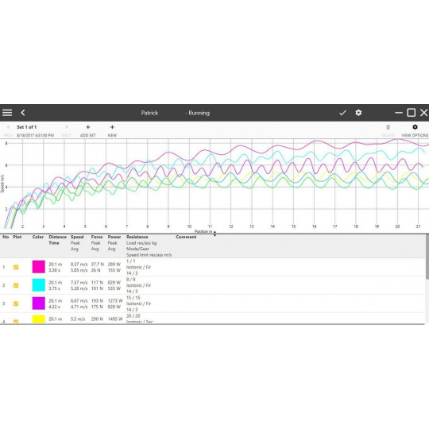Click the '- Running' title text

[x=197, y=113]
